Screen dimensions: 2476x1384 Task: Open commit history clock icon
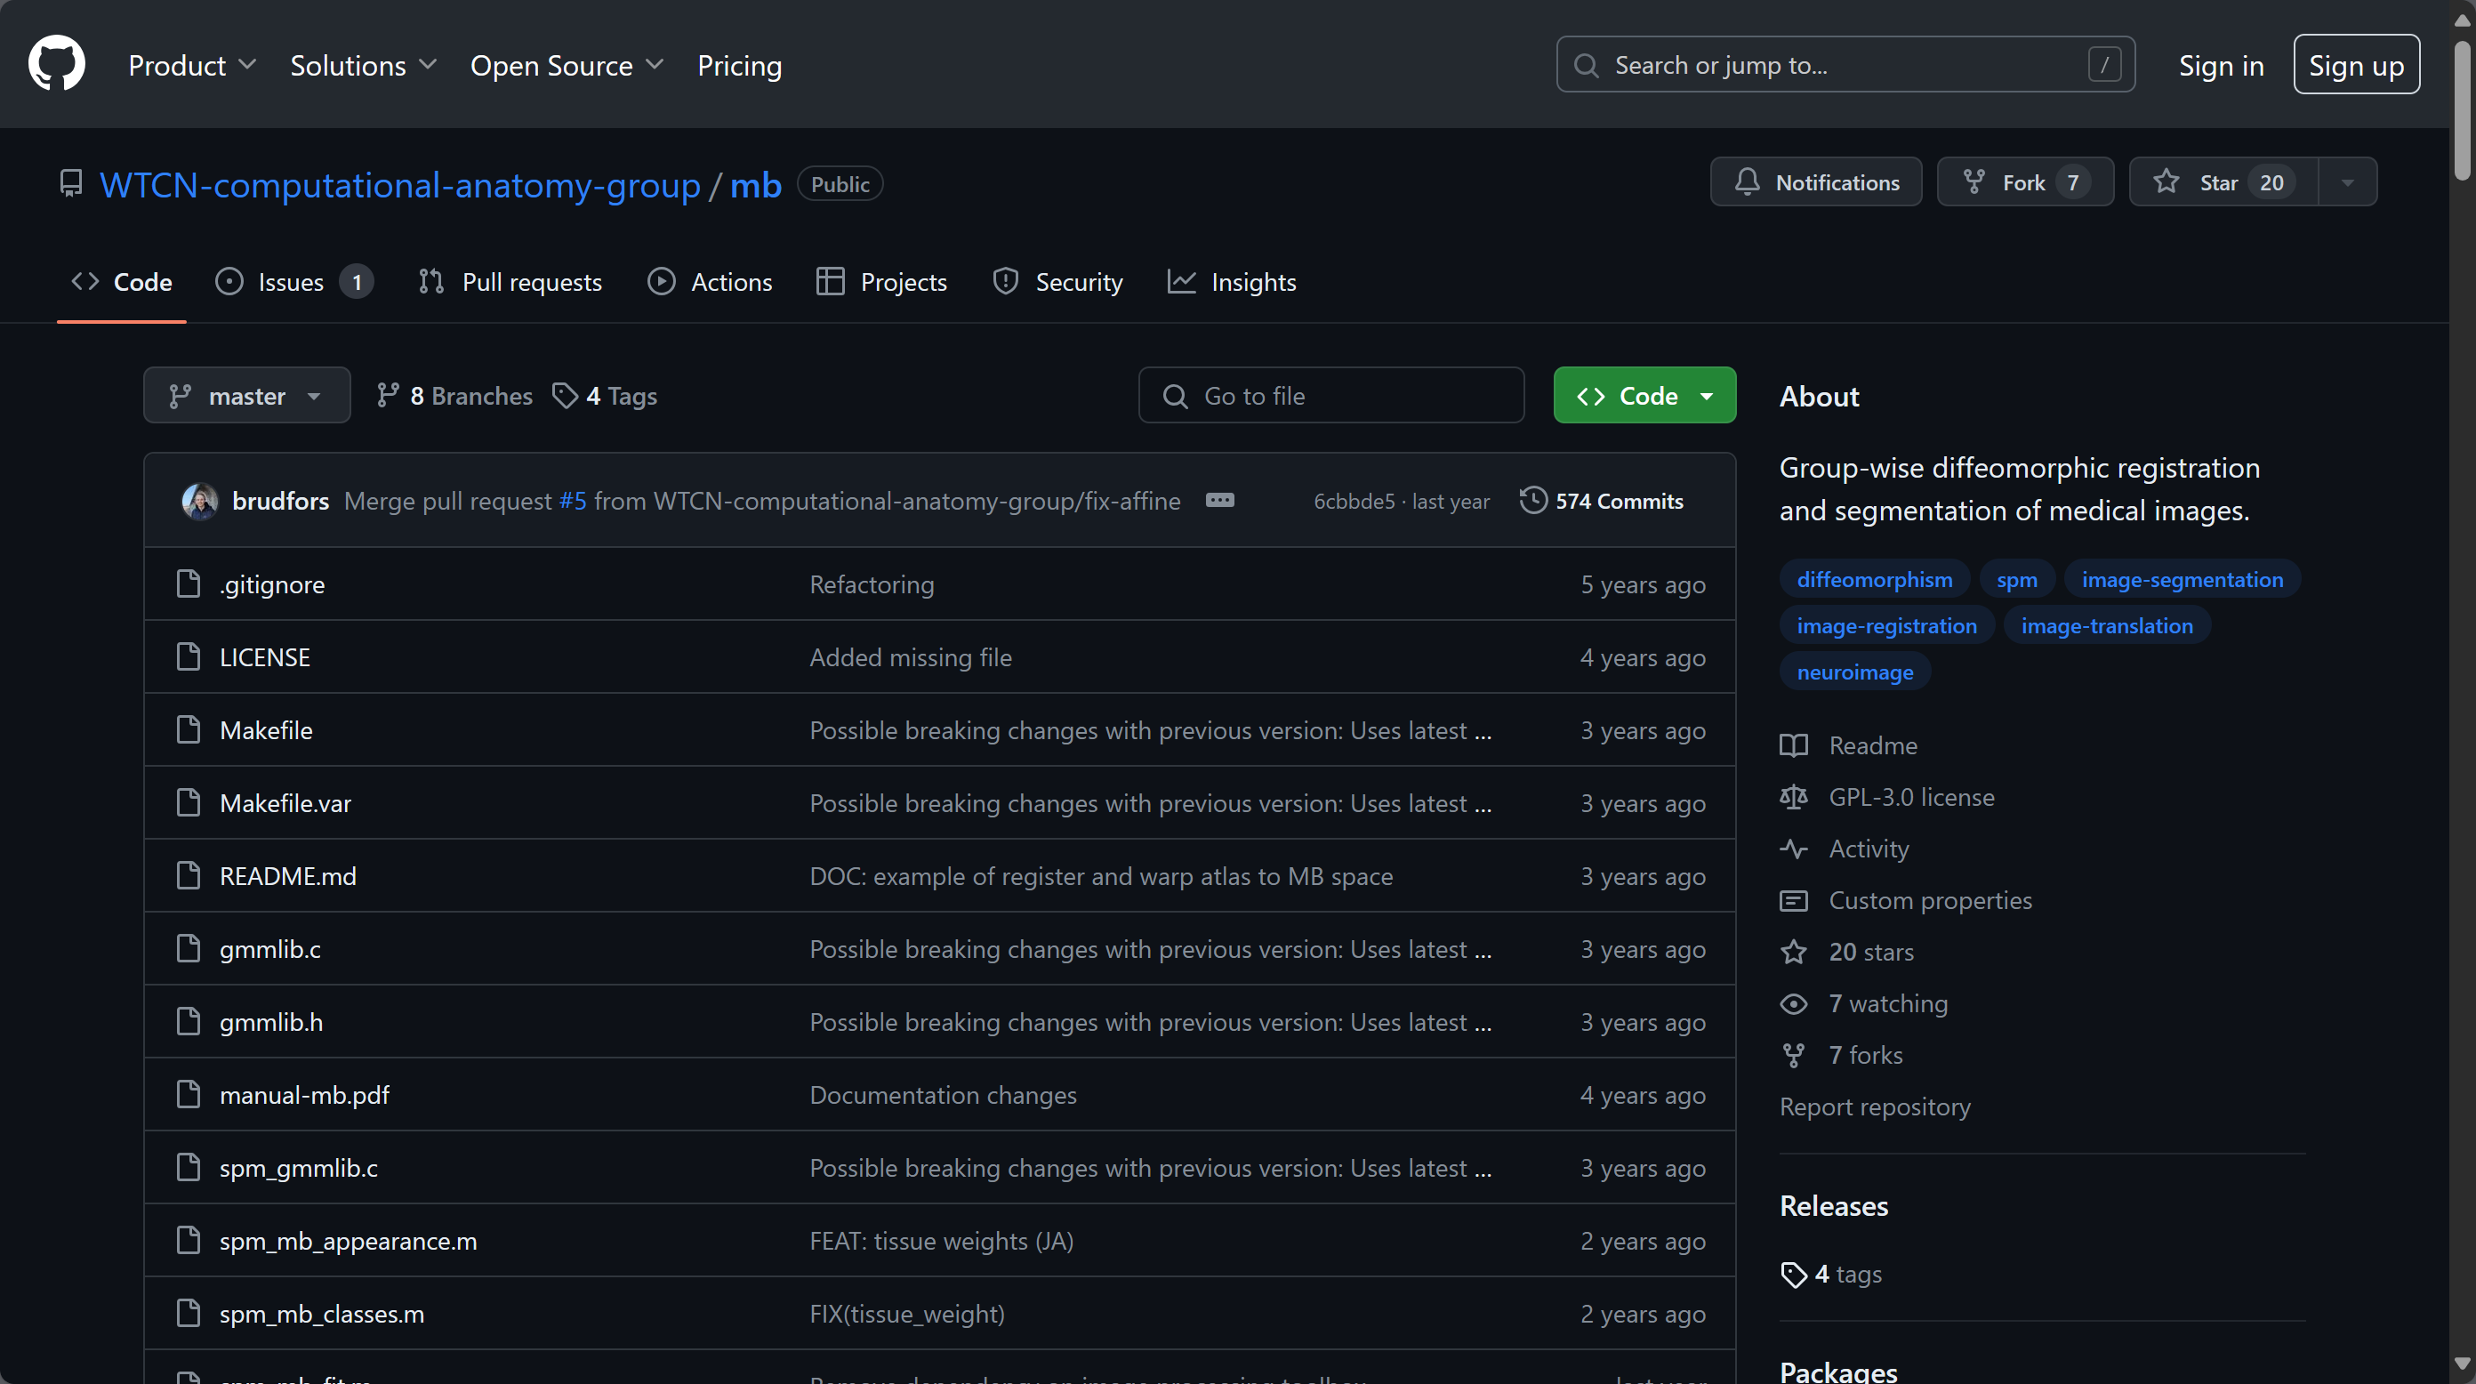pyautogui.click(x=1533, y=501)
